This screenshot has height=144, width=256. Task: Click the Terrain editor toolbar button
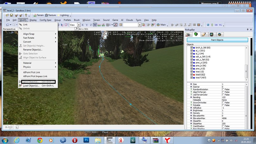38,15
